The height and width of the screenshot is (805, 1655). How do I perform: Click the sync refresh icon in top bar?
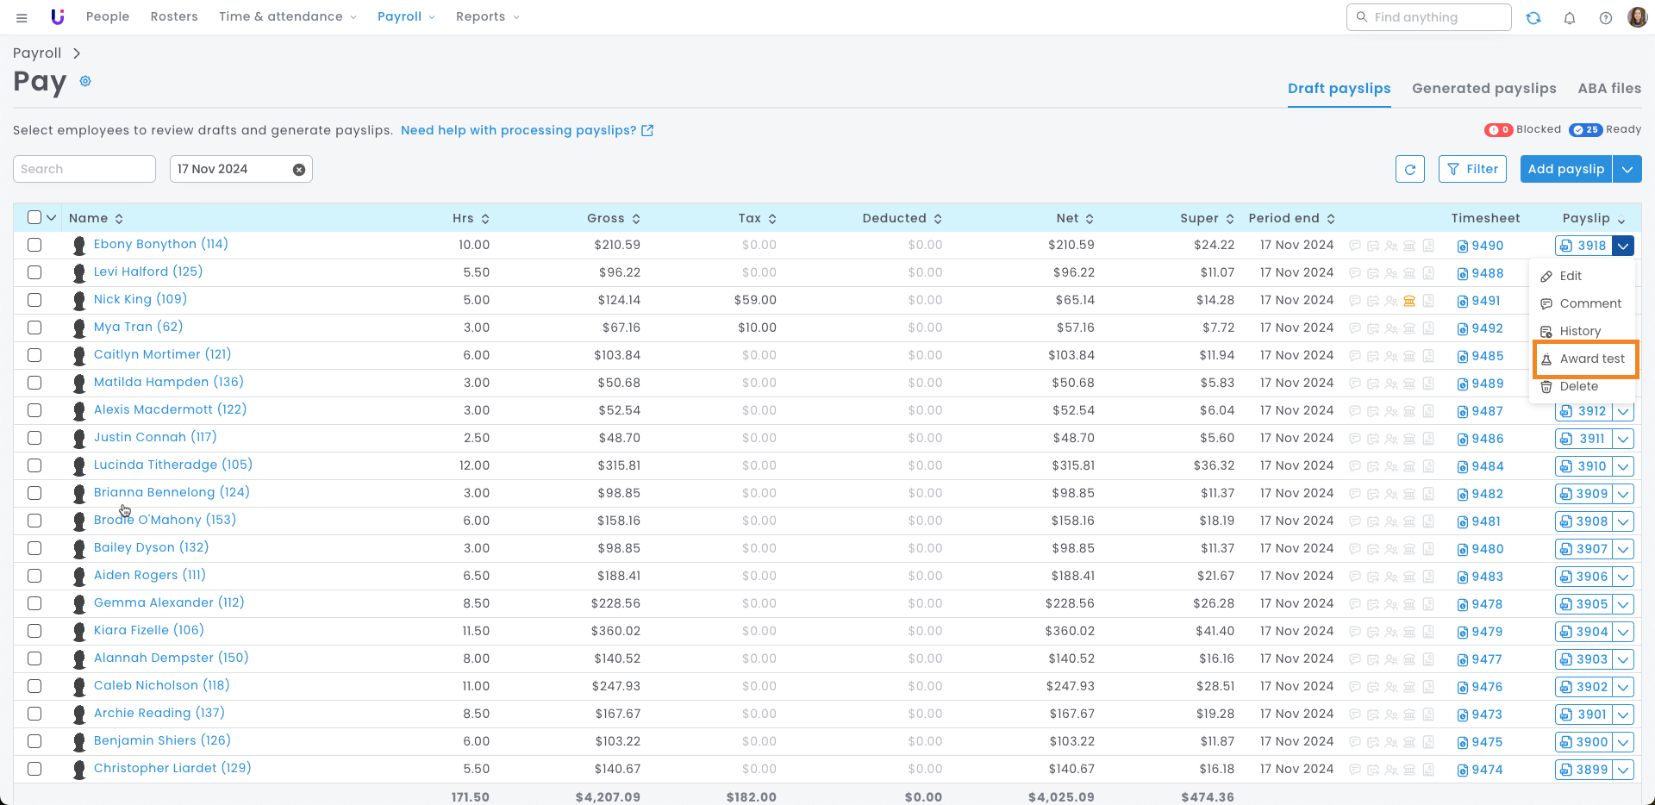[1533, 18]
